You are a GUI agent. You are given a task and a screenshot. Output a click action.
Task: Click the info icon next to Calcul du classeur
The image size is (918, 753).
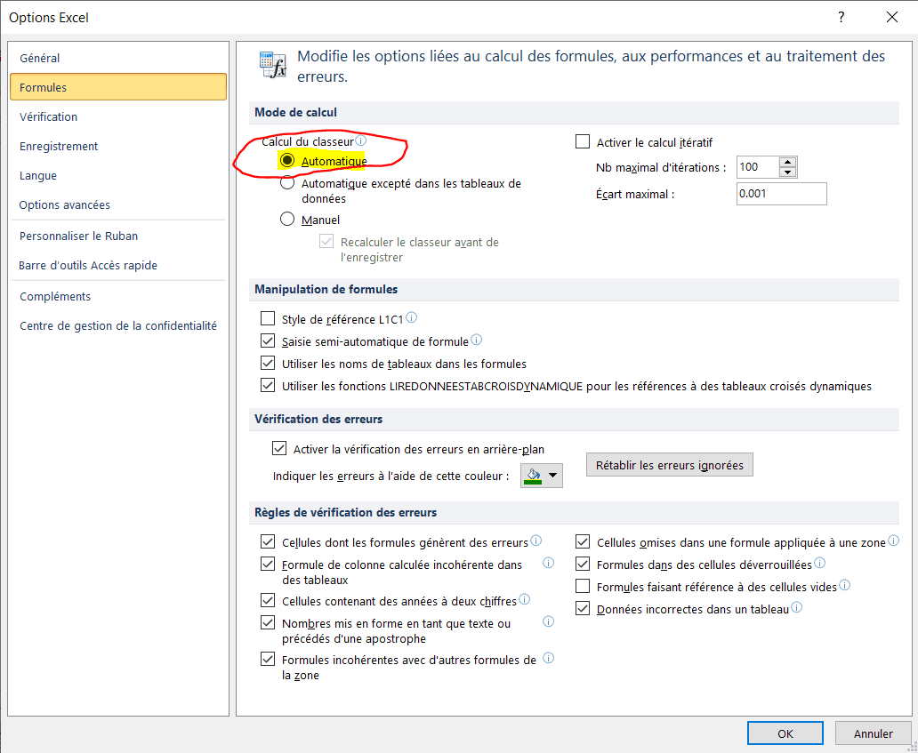click(361, 141)
